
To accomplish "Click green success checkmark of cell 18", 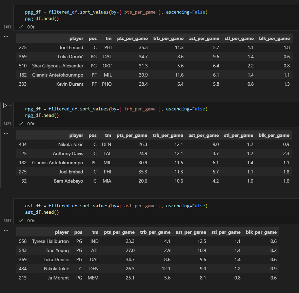I will click(21, 221).
